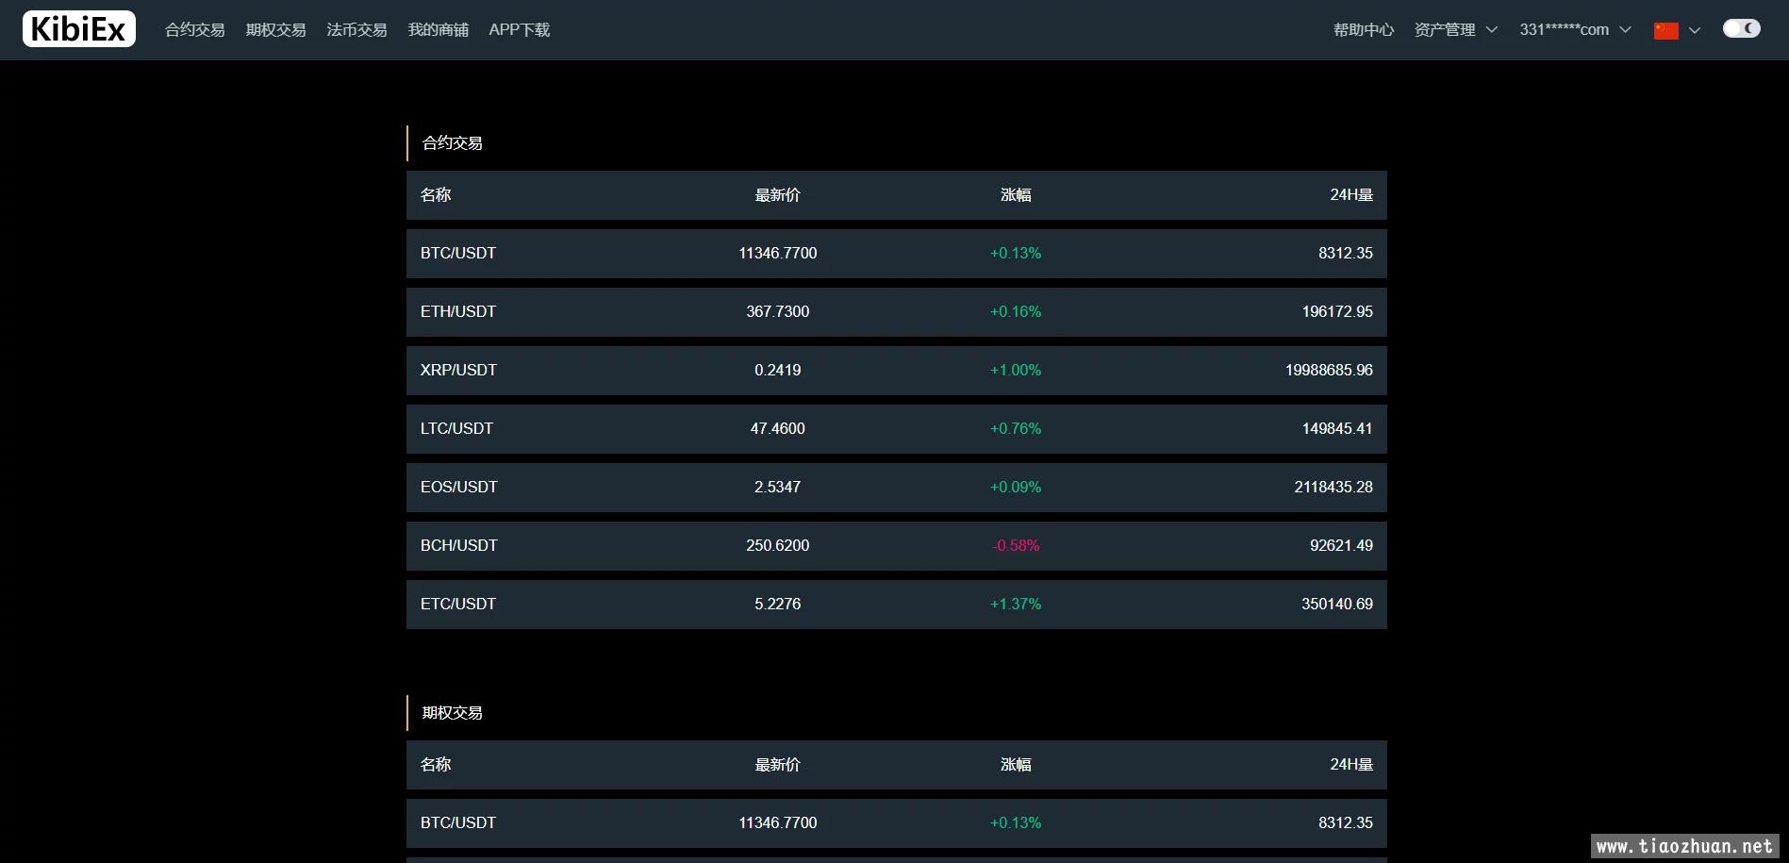
Task: Click price 47.4600 in LTC row
Action: tap(778, 429)
